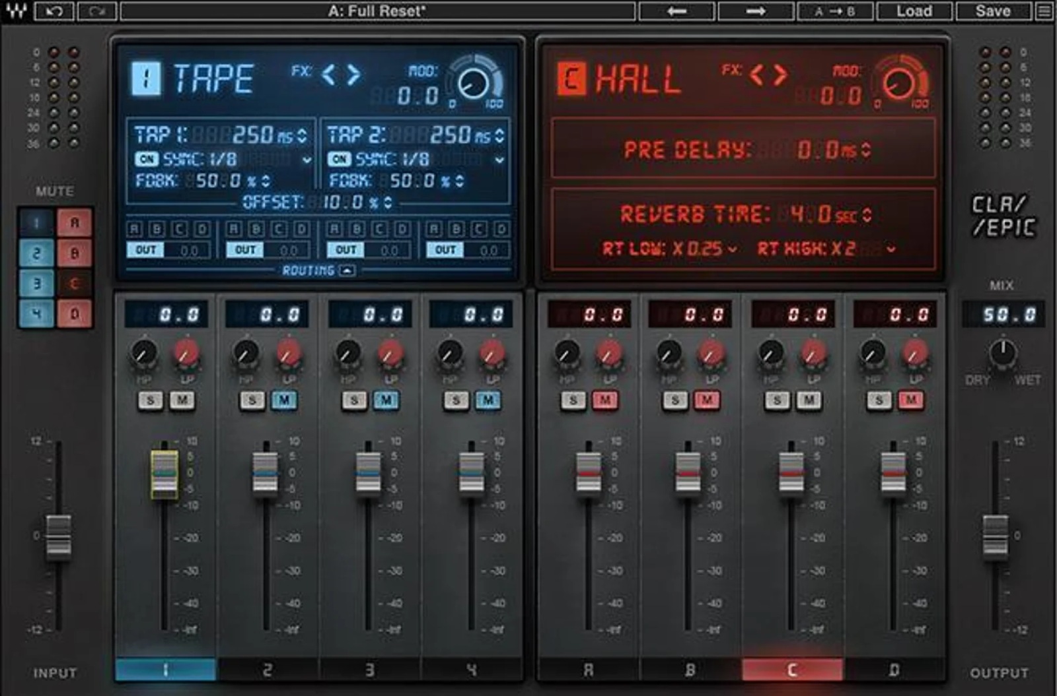Click the Load button
The width and height of the screenshot is (1057, 696).
point(914,11)
